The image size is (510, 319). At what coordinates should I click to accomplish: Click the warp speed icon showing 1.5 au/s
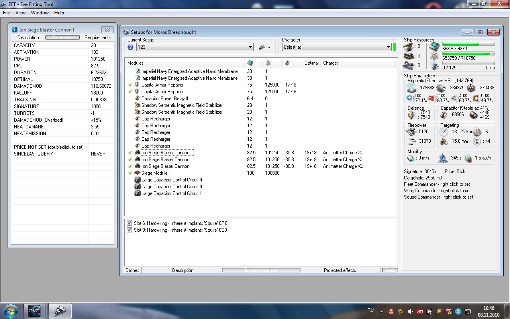(x=468, y=158)
